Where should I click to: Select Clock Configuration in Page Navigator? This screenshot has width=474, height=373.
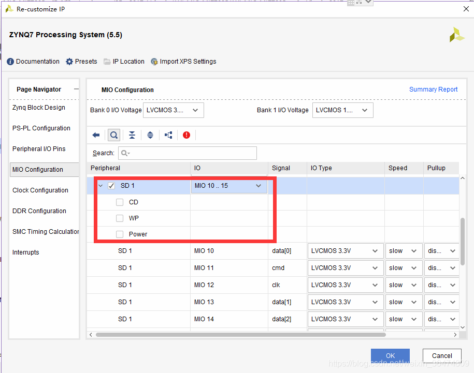(40, 190)
